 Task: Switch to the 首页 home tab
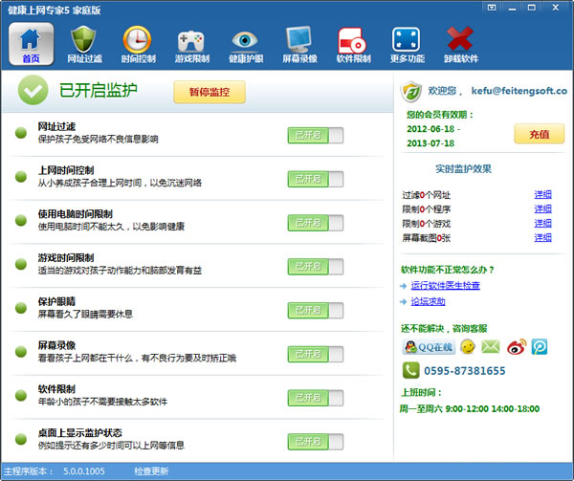(x=31, y=45)
